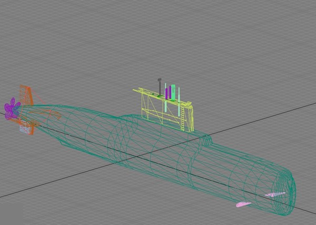Select the light green cylindrical mast atop sail

tap(173, 93)
